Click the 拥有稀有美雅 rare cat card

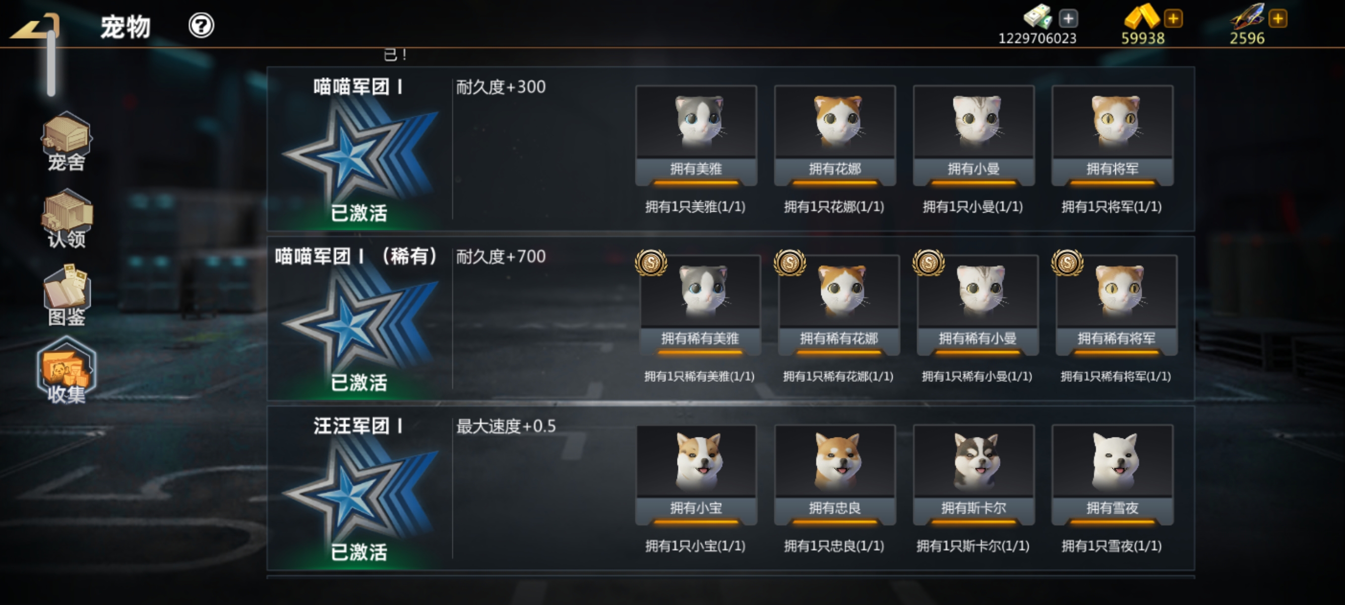[x=700, y=305]
